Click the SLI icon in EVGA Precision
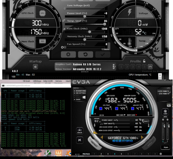This screenshot has width=173, height=159. (169, 105)
